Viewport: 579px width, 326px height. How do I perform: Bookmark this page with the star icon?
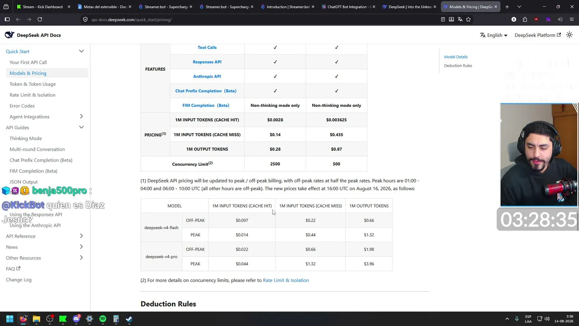pos(468,19)
